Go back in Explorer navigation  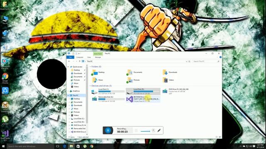click(69, 62)
